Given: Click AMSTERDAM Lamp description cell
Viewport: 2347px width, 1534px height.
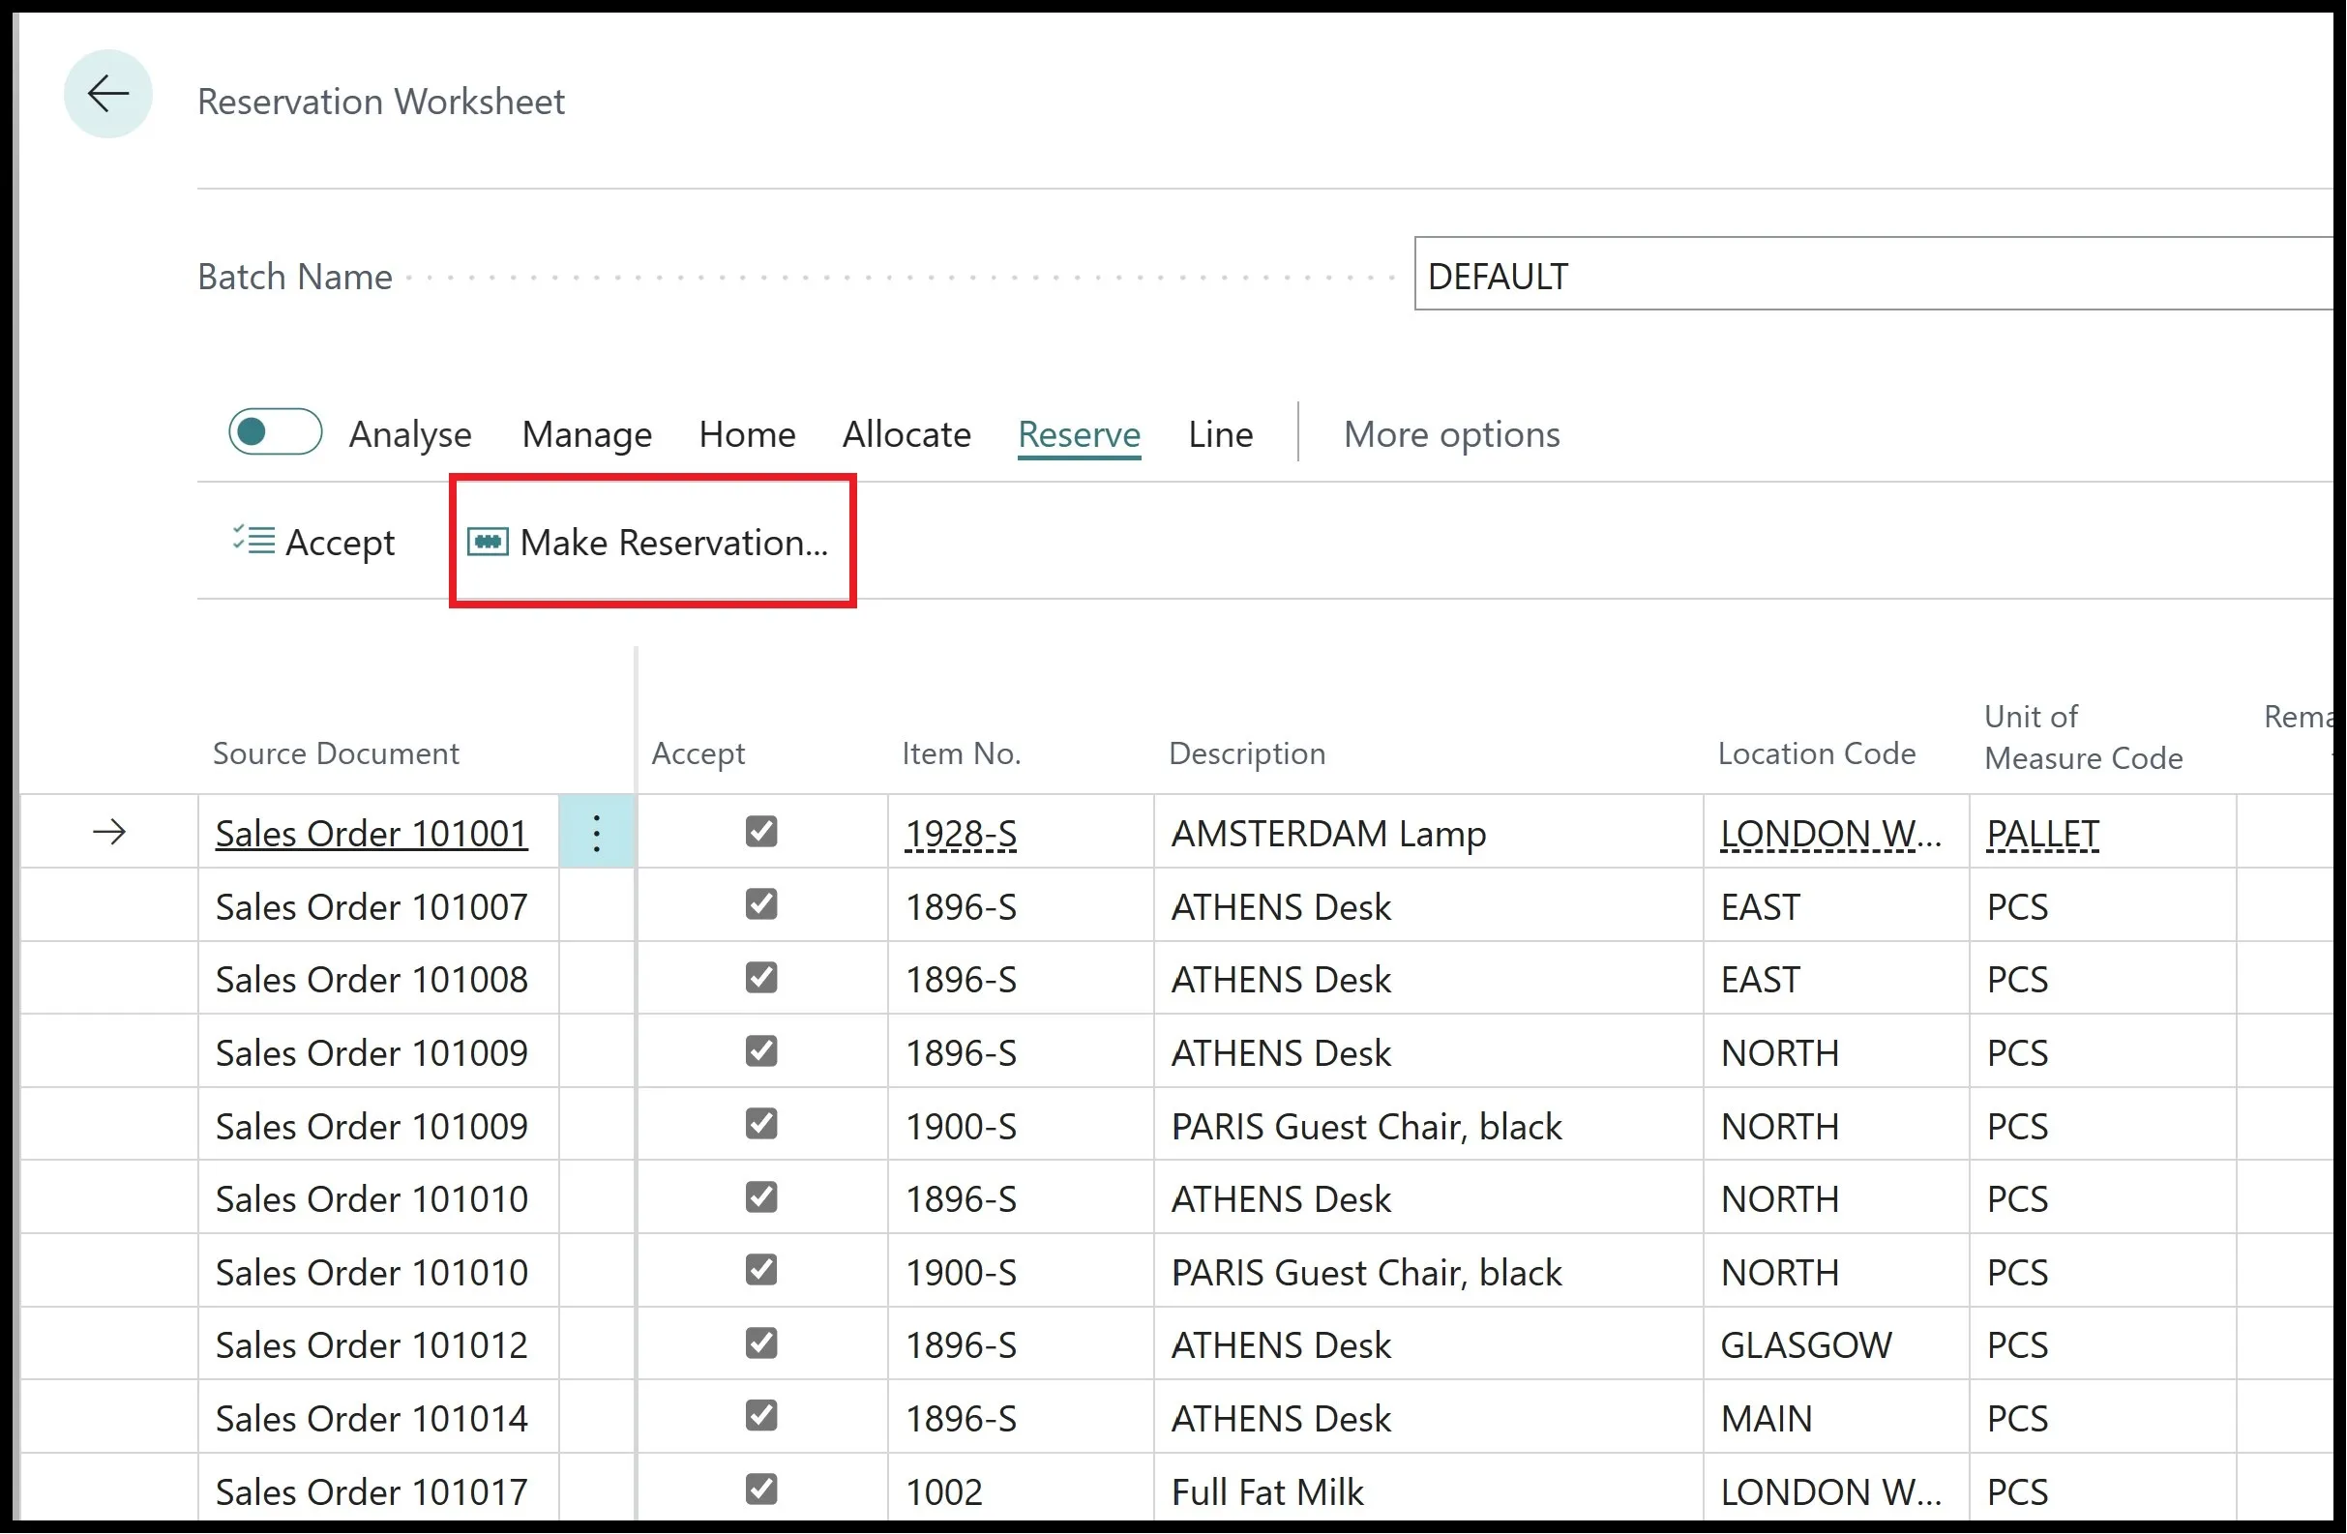Looking at the screenshot, I should click(1428, 833).
